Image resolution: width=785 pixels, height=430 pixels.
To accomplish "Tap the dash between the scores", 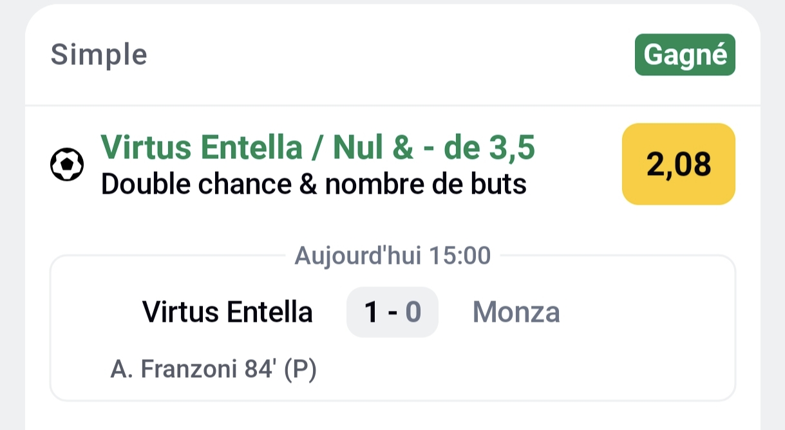I will pos(392,313).
